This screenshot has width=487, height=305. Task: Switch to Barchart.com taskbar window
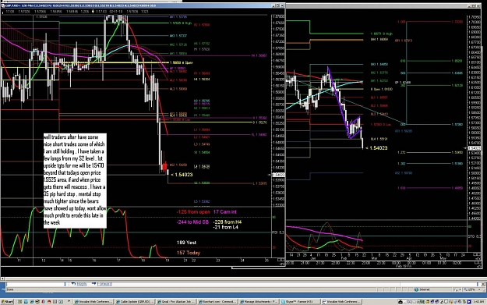[x=217, y=302]
